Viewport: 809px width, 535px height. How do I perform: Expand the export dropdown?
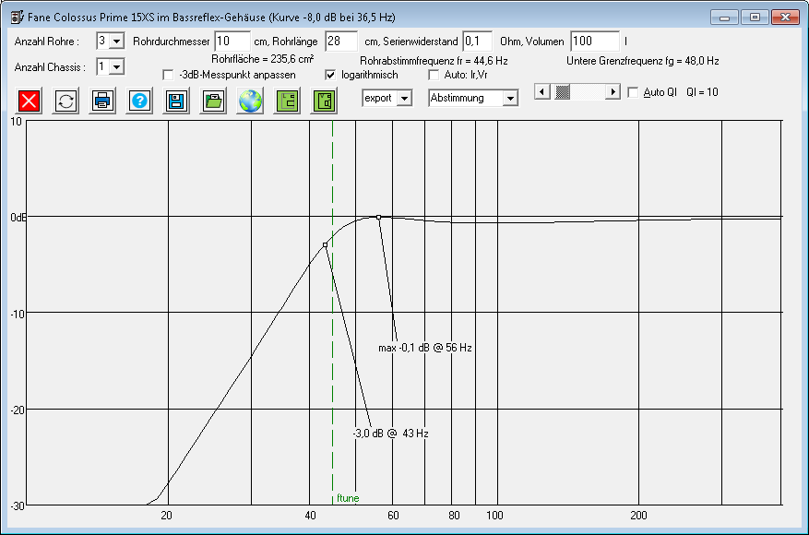point(404,98)
